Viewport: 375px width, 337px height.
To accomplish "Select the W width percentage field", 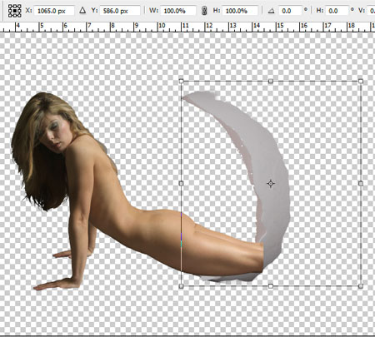I will 178,11.
